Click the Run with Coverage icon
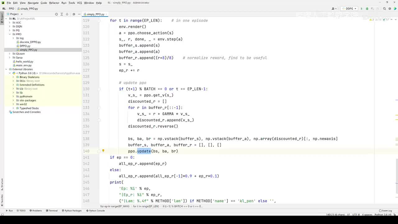 (372, 9)
